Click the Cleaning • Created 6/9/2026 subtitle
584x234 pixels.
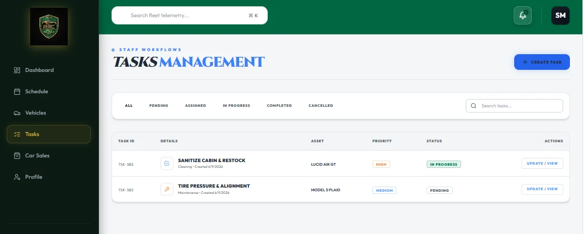coord(201,167)
